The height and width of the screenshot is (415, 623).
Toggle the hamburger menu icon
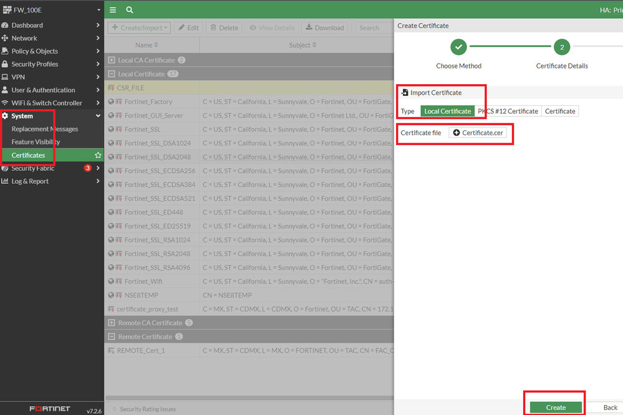pyautogui.click(x=113, y=10)
